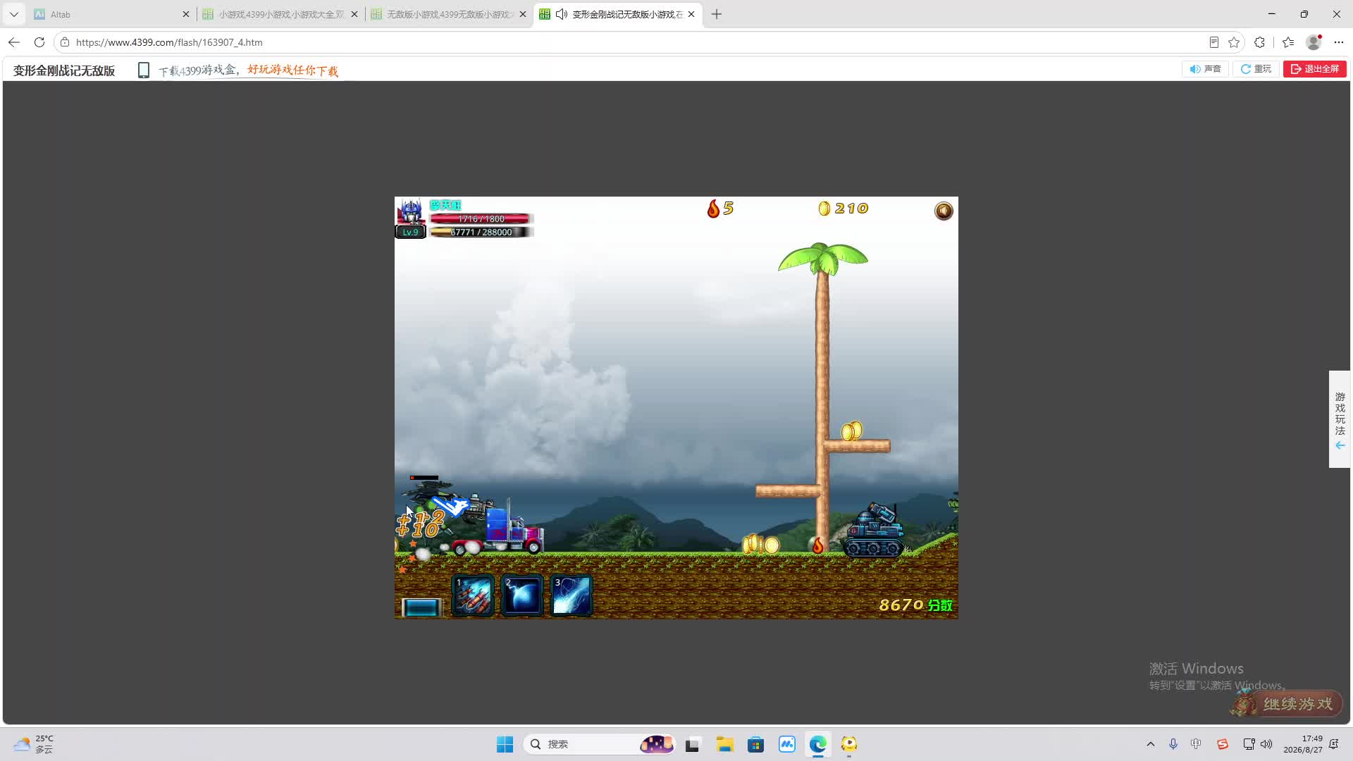The width and height of the screenshot is (1353, 761).
Task: Open the weather widget showing 25°C
Action: point(33,744)
